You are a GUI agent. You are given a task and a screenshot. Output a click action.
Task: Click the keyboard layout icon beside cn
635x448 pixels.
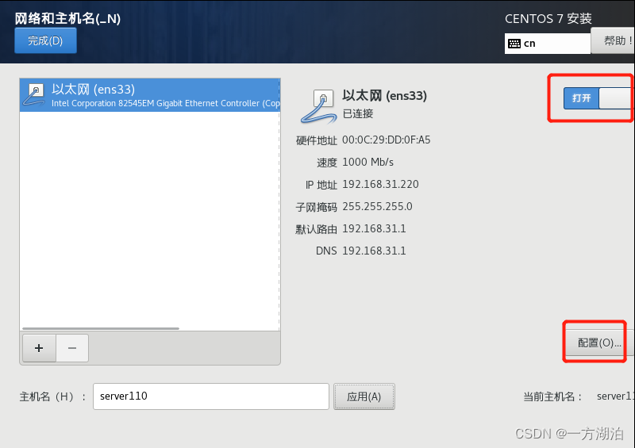click(514, 44)
